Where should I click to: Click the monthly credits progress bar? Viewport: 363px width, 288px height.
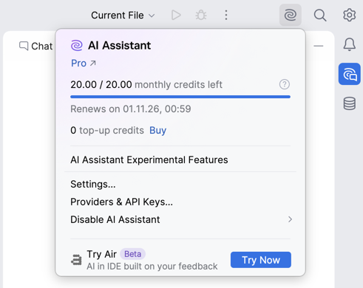click(180, 97)
